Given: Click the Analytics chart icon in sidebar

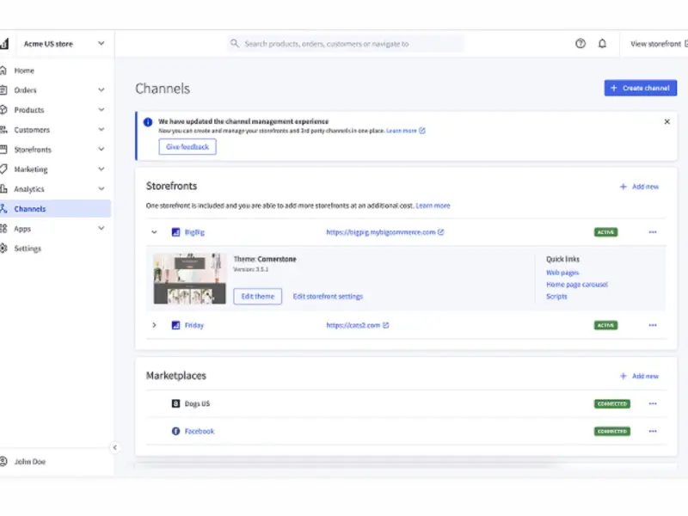Looking at the screenshot, I should (3, 189).
